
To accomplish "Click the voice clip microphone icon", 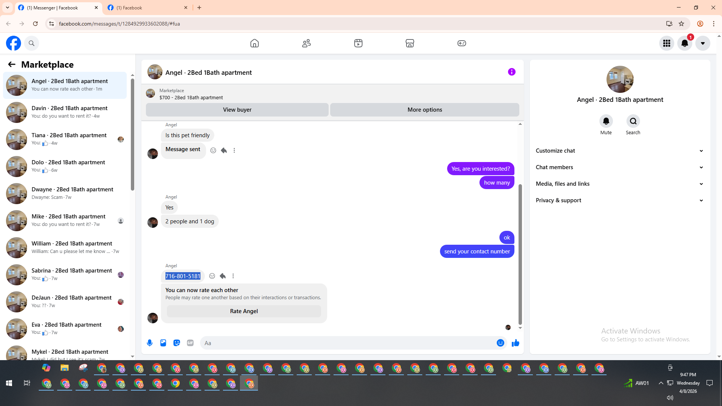I will [x=150, y=343].
